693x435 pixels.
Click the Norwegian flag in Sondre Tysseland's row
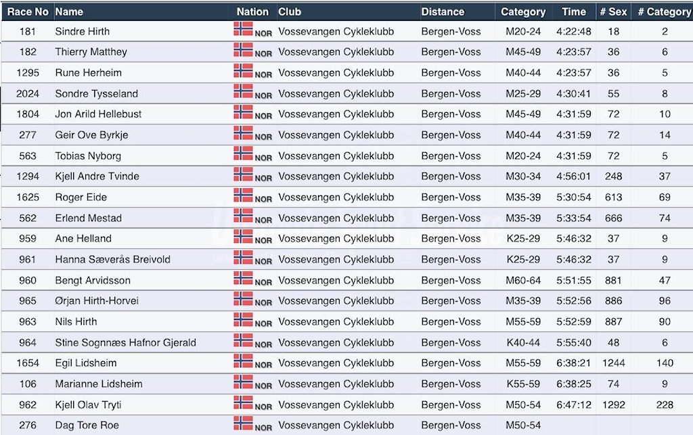pos(243,91)
